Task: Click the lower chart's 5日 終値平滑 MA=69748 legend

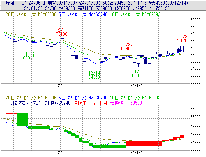Action: click(83, 98)
